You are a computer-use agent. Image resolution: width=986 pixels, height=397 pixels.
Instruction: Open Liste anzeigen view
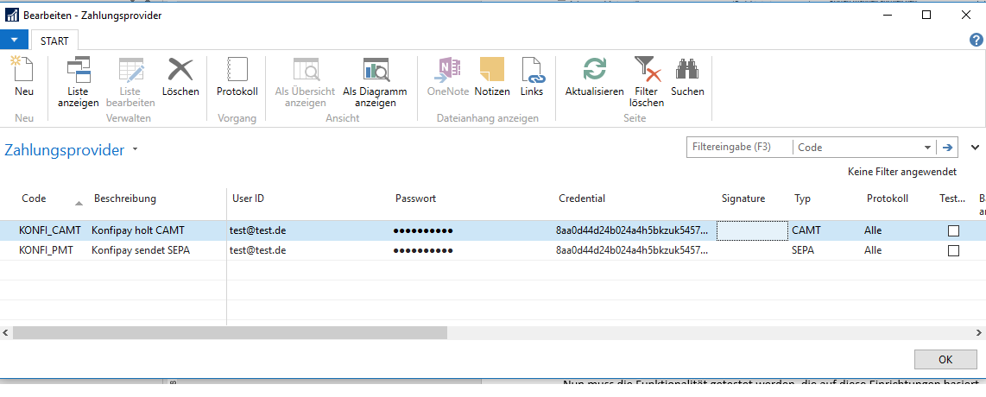tap(79, 82)
